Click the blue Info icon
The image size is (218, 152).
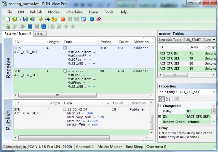click(92, 19)
